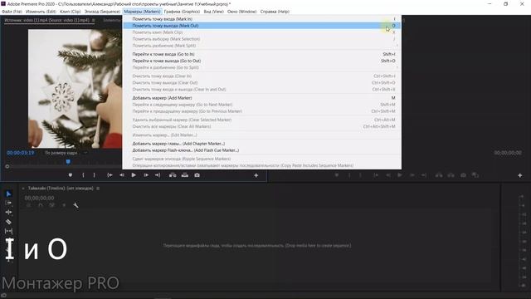
Task: Expand Mark Split submenu arrow
Action: coord(397,46)
